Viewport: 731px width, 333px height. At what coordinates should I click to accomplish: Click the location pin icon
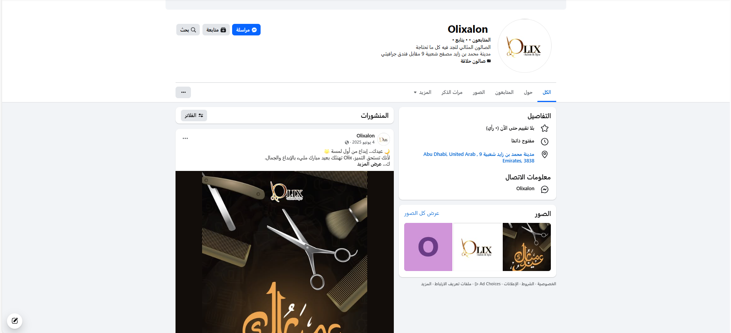(x=545, y=154)
